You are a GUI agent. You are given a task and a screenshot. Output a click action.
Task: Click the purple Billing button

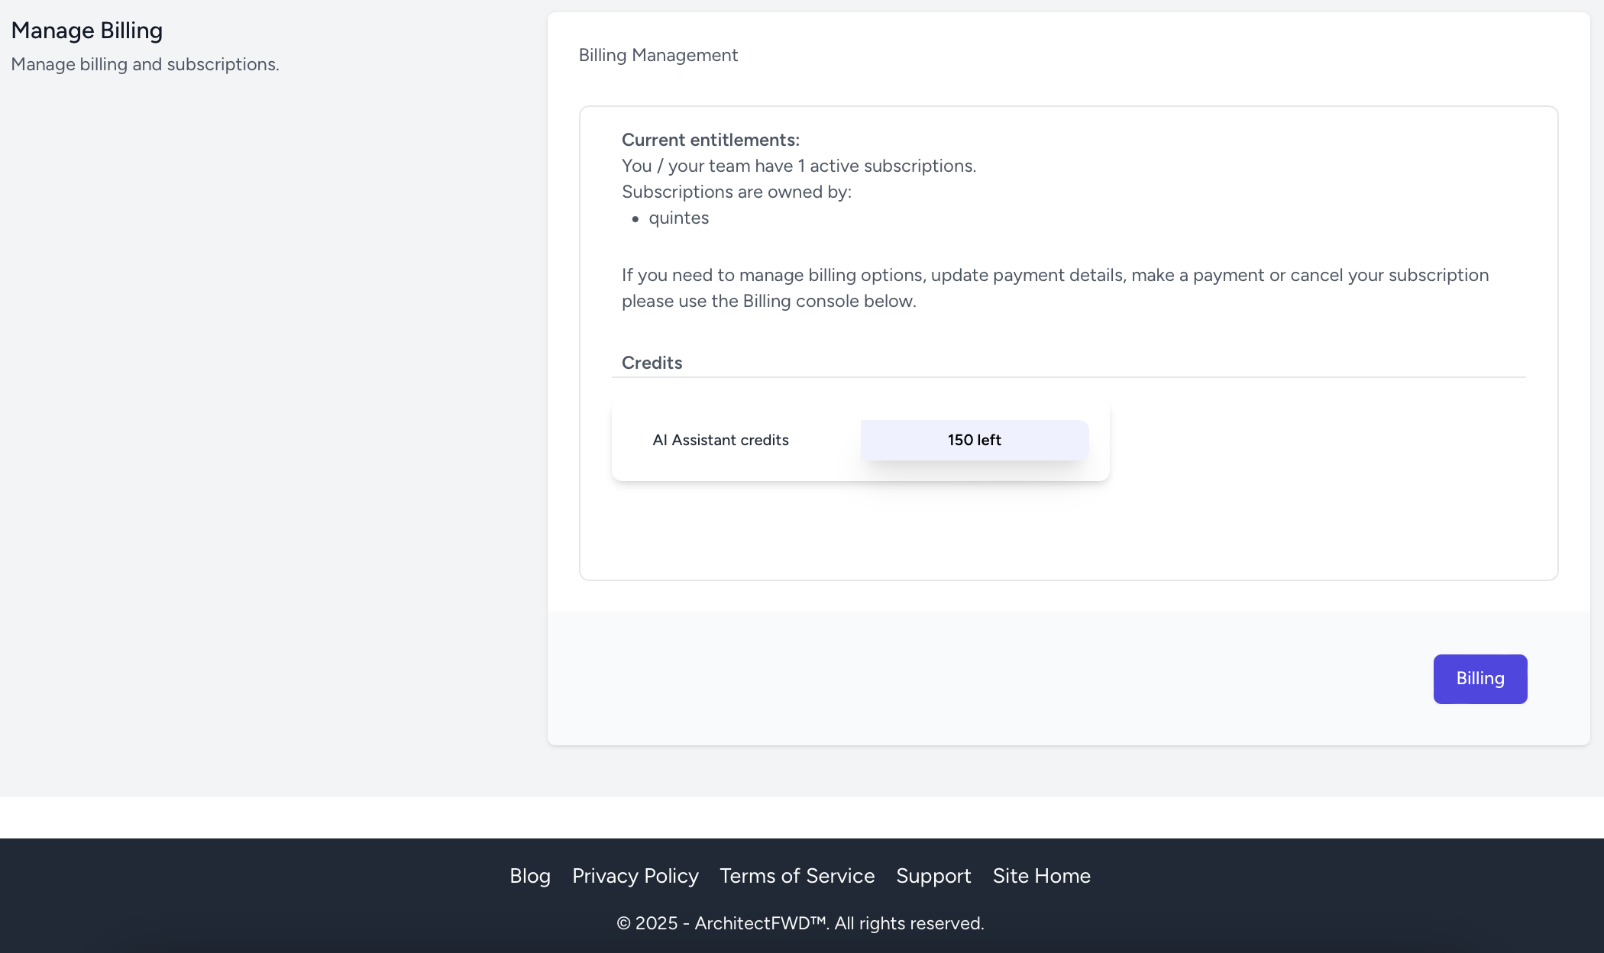click(1479, 679)
